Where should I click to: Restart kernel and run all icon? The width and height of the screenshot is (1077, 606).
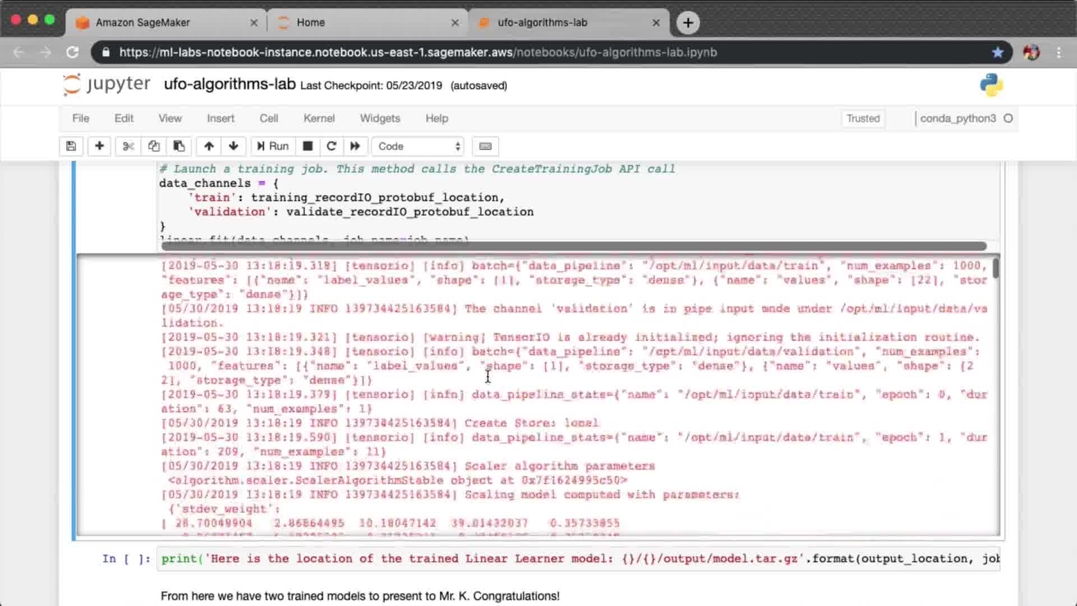pyautogui.click(x=355, y=146)
